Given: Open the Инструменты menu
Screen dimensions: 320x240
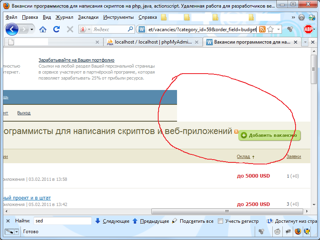Looking at the screenshot, I should tap(119, 17).
